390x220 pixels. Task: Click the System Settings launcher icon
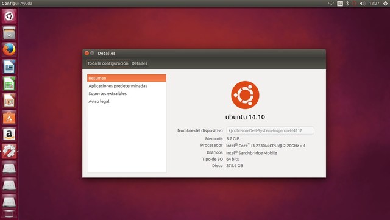click(x=9, y=151)
